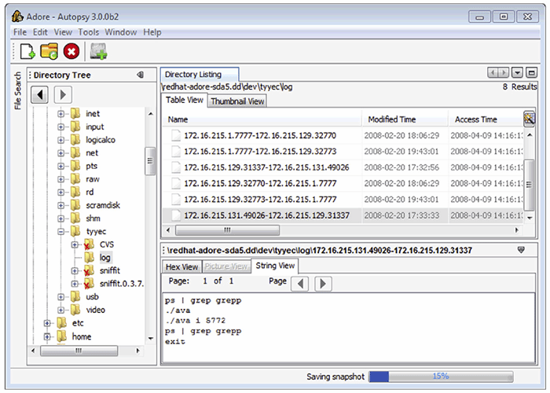
Task: Click the Directory Tree forward arrow
Action: [62, 94]
